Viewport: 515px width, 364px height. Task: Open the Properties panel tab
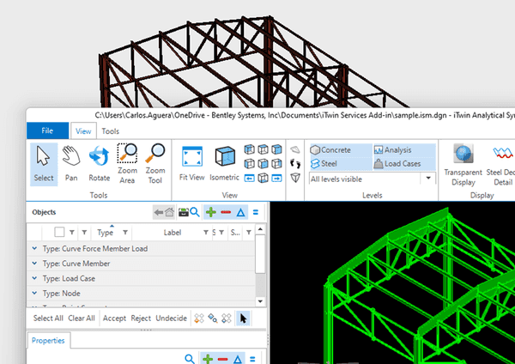point(49,341)
